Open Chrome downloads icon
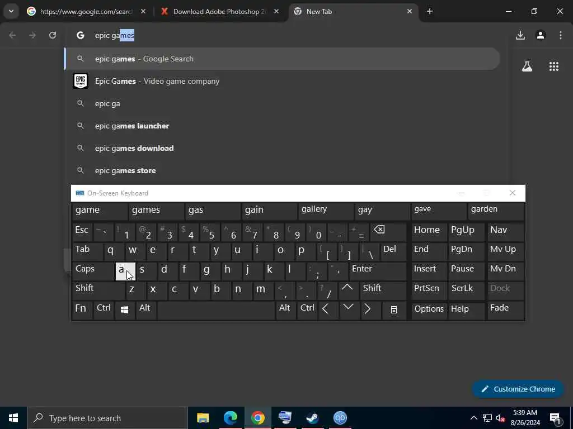The width and height of the screenshot is (573, 429). click(x=520, y=35)
